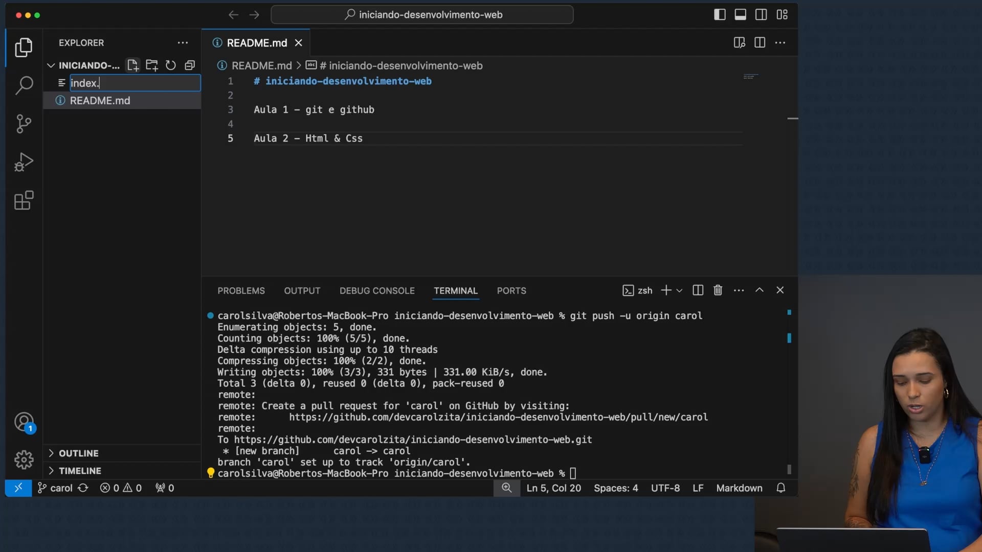Toggle the bottom panel visibility
Screen dimensions: 982x552
tap(740, 14)
